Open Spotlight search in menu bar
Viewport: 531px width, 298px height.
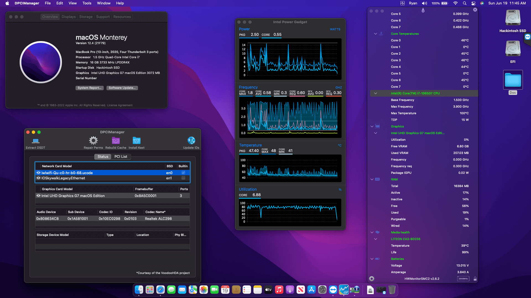(x=465, y=3)
